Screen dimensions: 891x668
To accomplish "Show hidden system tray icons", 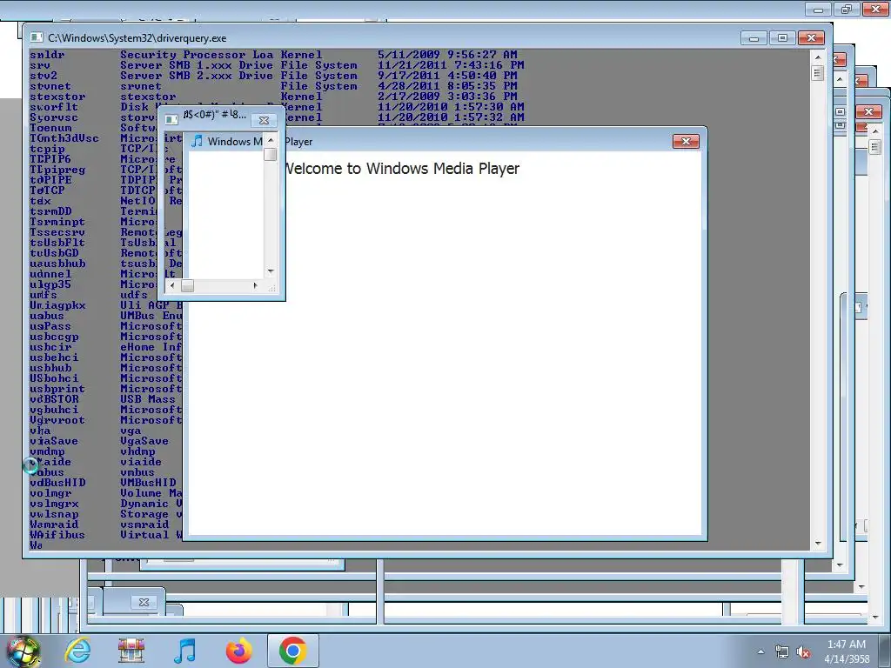I will click(x=760, y=651).
